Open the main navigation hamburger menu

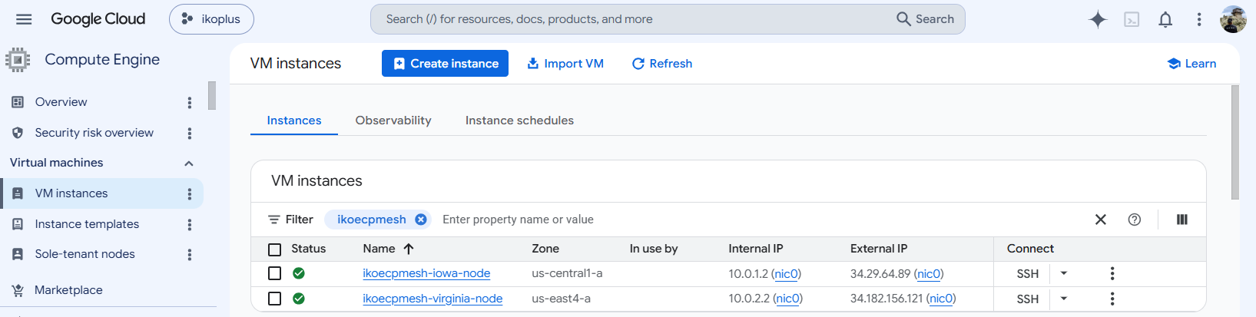point(24,19)
